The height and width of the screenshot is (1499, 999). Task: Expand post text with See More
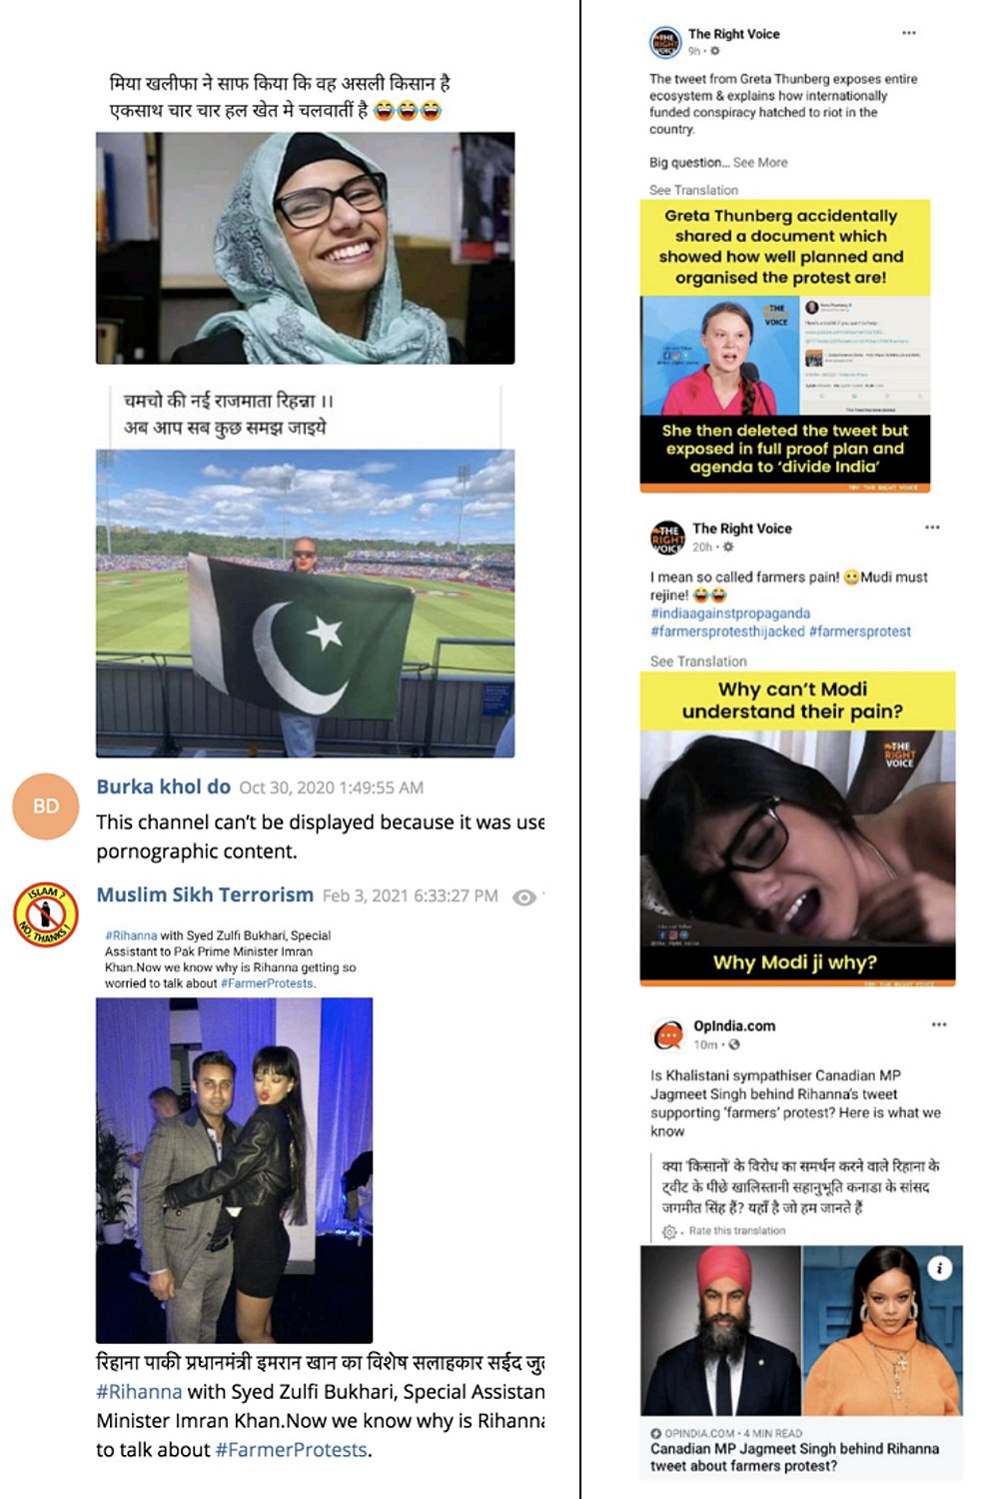pyautogui.click(x=760, y=162)
